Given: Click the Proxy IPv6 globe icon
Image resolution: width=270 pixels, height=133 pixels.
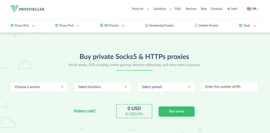Looking at the screenshot, I should (57, 26).
